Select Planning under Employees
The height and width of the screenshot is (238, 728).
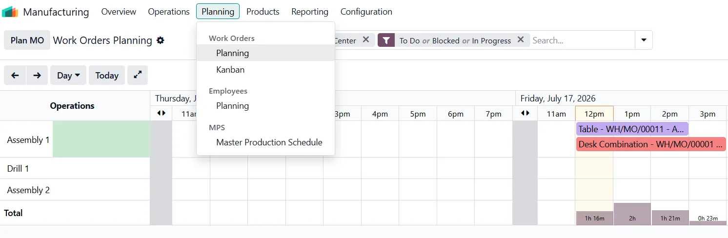(x=266, y=105)
